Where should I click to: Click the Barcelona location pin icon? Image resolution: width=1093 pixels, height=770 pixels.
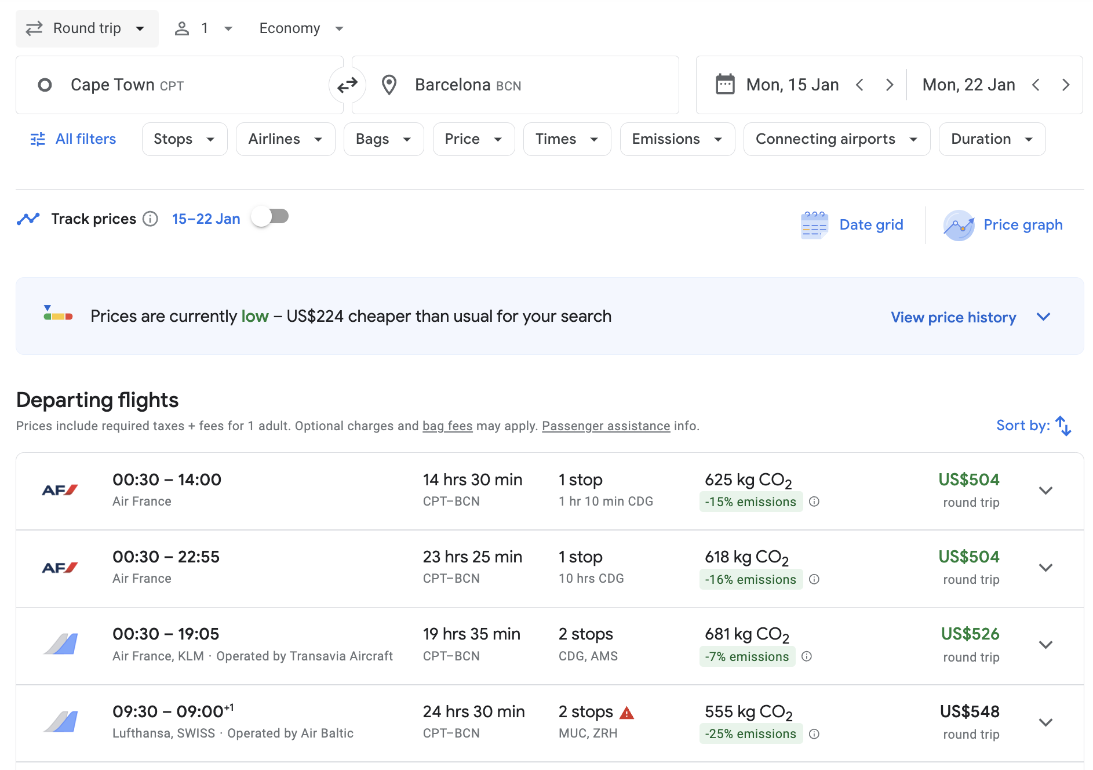pyautogui.click(x=389, y=85)
